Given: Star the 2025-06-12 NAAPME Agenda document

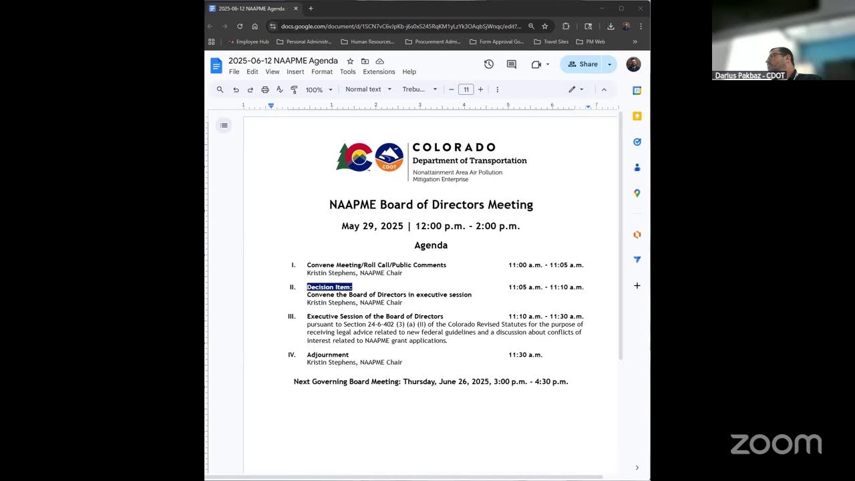Looking at the screenshot, I should [350, 61].
